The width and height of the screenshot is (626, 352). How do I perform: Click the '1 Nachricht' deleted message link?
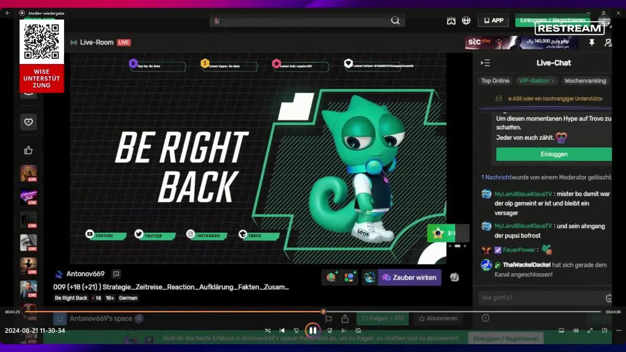pyautogui.click(x=496, y=177)
